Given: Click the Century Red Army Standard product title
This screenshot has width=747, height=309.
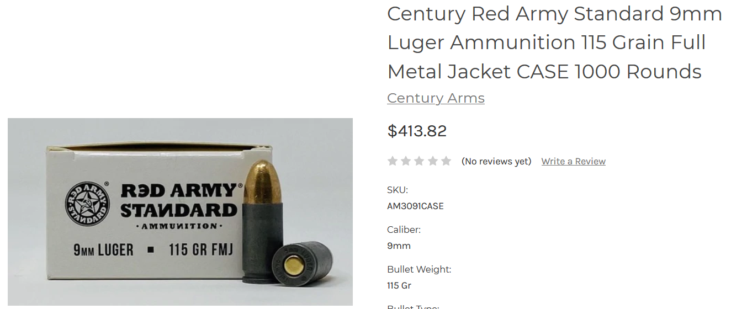Looking at the screenshot, I should point(555,42).
